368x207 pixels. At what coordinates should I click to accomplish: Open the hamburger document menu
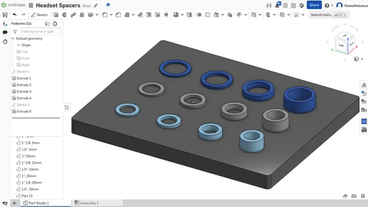(30, 5)
